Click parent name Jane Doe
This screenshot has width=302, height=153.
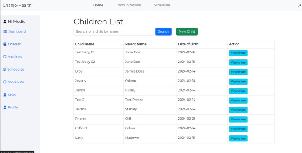pyautogui.click(x=132, y=62)
